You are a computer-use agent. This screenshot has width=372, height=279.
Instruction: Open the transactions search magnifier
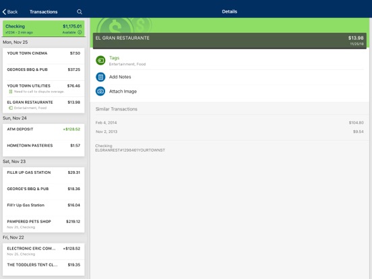click(80, 12)
